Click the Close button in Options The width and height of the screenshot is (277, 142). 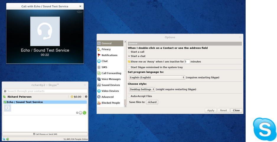coord(236,111)
